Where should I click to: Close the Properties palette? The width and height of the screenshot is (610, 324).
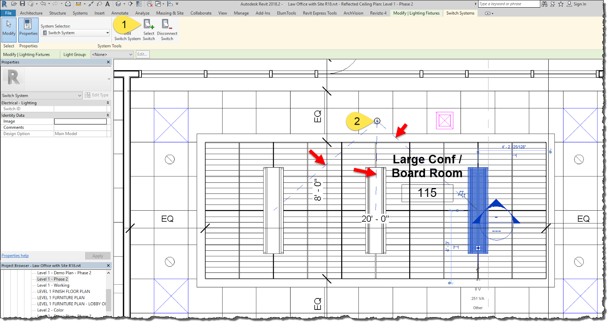108,62
